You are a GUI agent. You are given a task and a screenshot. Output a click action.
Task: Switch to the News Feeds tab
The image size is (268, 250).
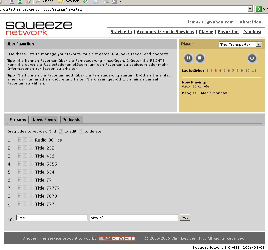tap(45, 119)
